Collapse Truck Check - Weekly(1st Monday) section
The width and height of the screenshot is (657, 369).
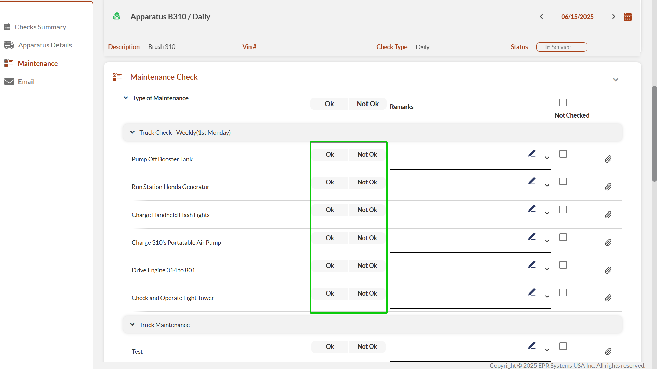click(132, 132)
